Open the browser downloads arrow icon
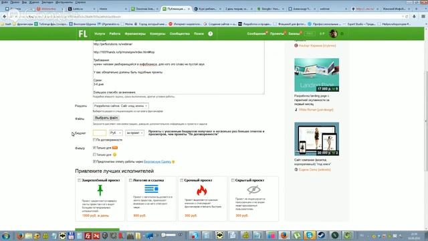This screenshot has width=428, height=241. (415, 16)
